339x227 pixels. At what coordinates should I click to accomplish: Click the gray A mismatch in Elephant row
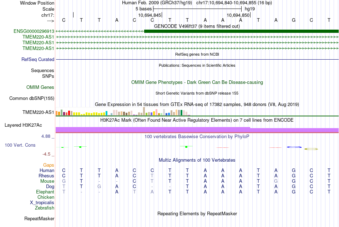(152, 192)
